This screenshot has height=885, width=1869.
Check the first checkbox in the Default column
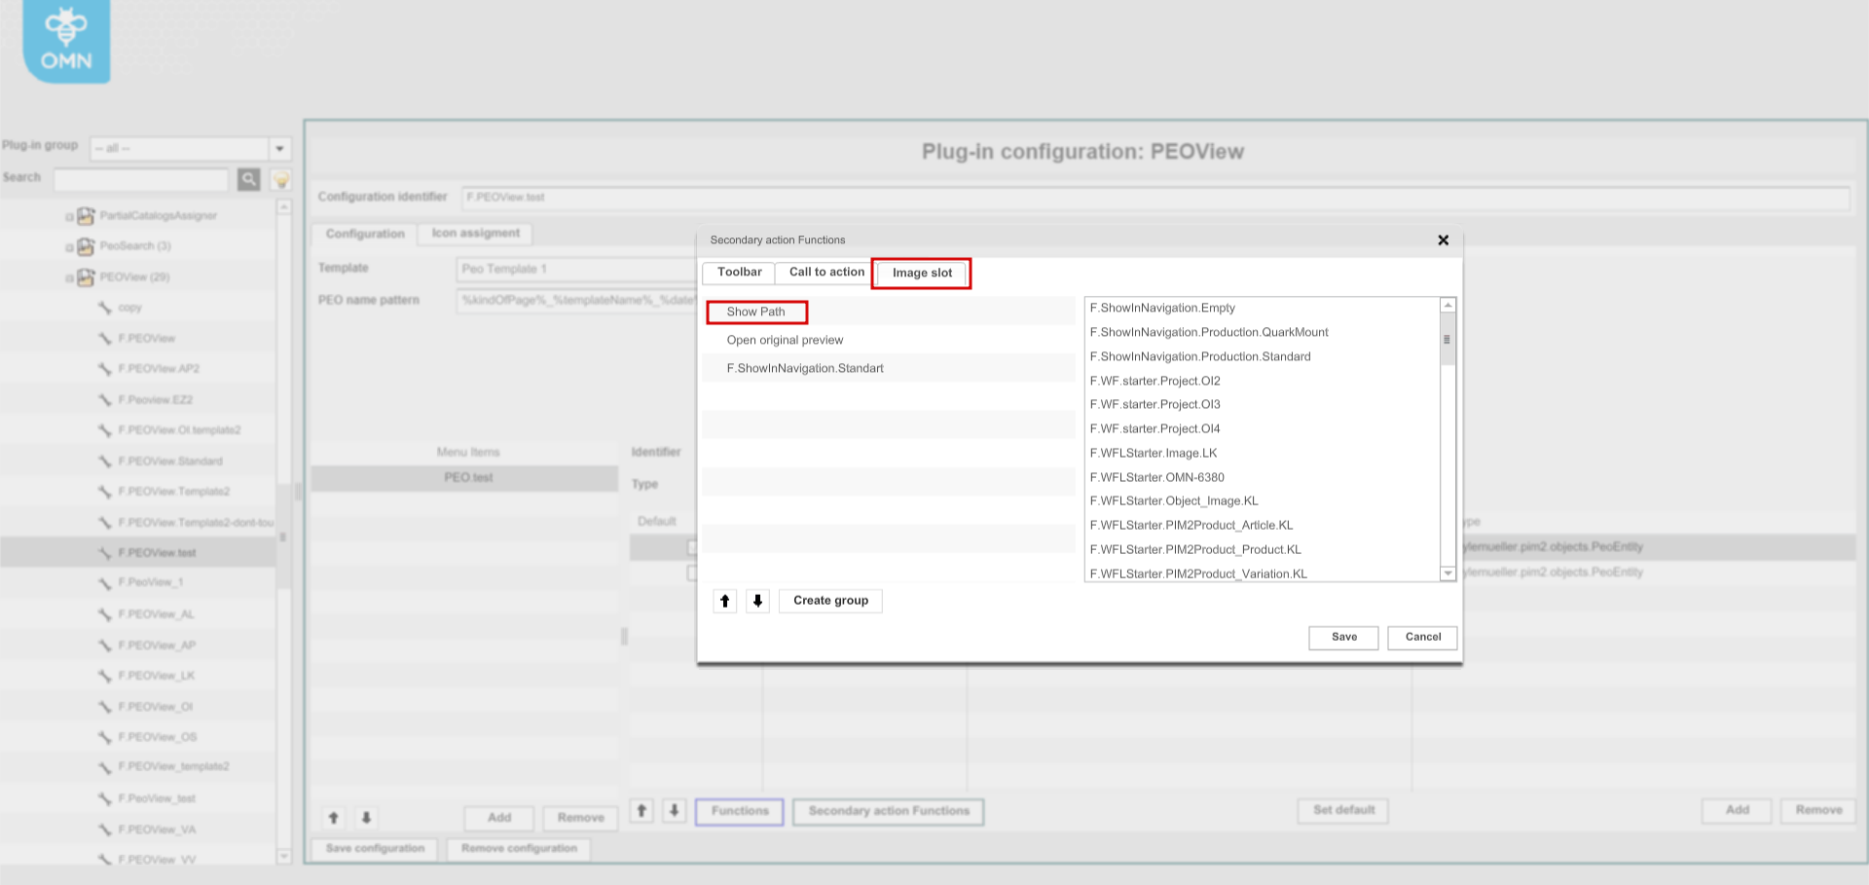pyautogui.click(x=691, y=547)
